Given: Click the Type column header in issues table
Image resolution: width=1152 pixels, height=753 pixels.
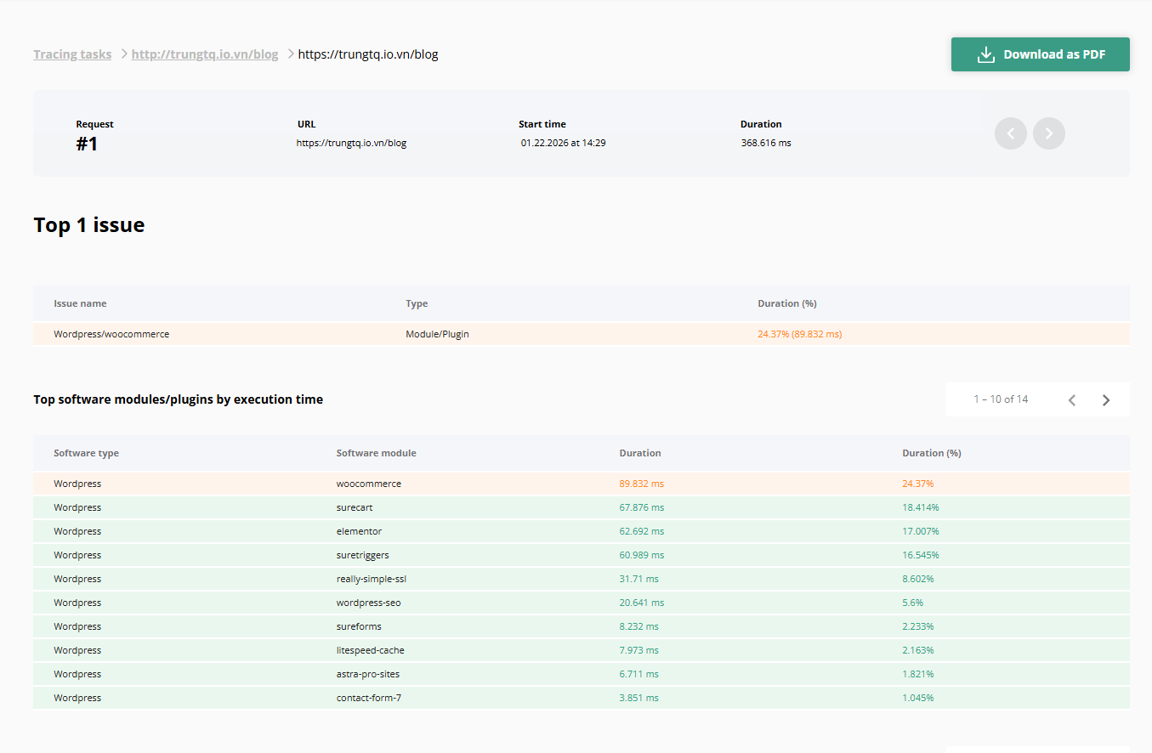Looking at the screenshot, I should (417, 303).
